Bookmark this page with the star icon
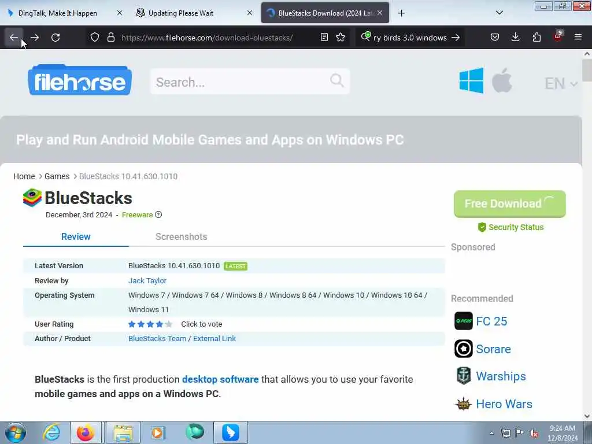Screen dimensions: 592x444 click(341, 38)
